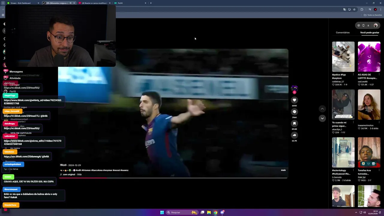
Task: Mute the TikTok tab via speaker icon
Action: 70,3
